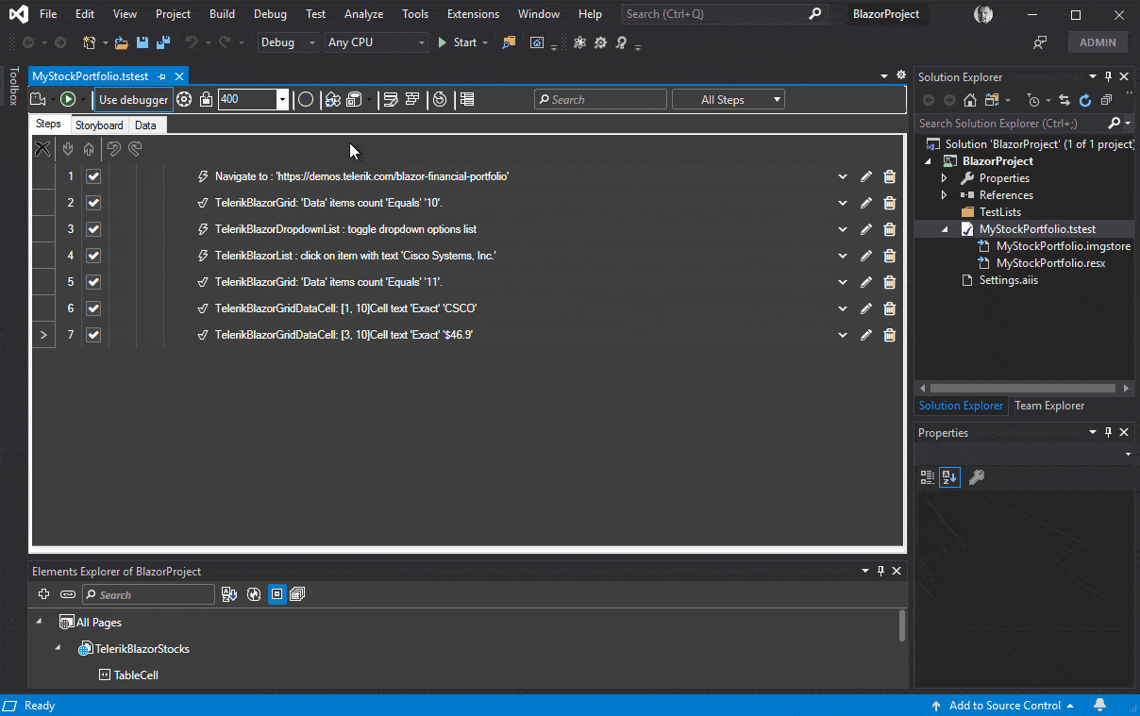The image size is (1140, 716).
Task: Open test settings gear icon beside Use debugger
Action: pos(184,99)
